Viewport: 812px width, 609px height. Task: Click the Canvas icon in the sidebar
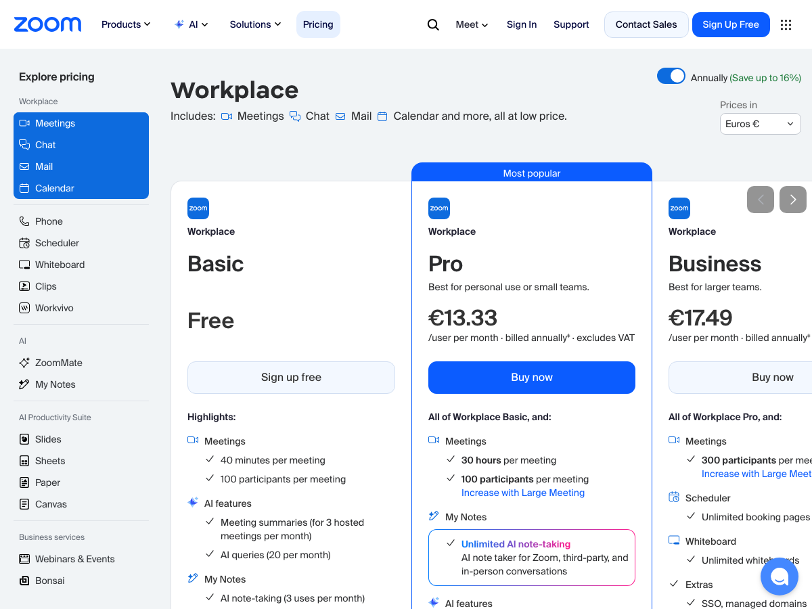click(x=24, y=504)
